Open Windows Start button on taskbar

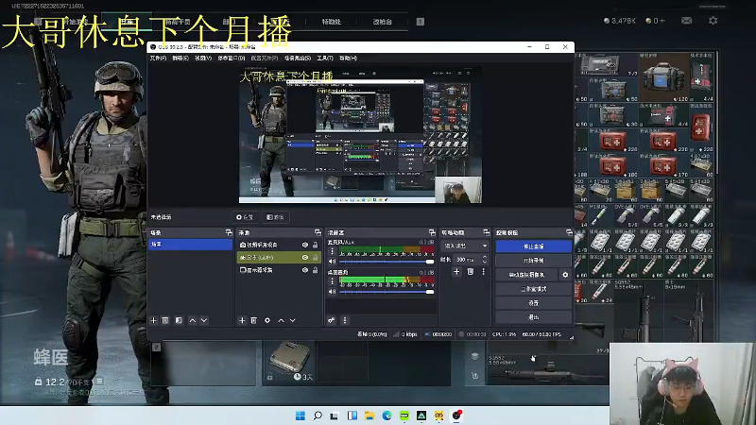point(300,416)
